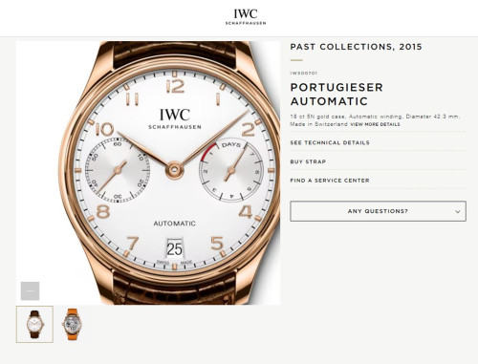Click the rose gold numeral 12 on dial
This screenshot has width=478, height=364.
[175, 86]
